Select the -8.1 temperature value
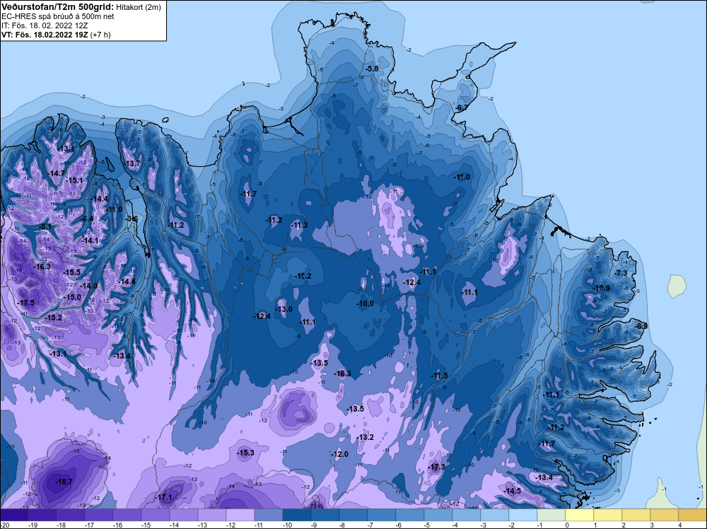The width and height of the screenshot is (707, 529). (45, 226)
